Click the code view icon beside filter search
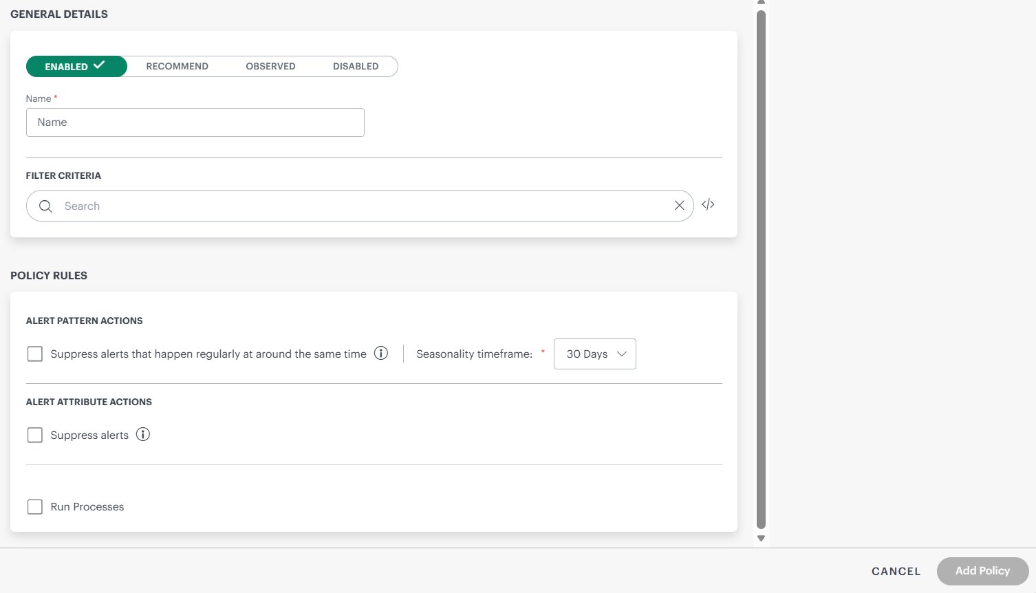The width and height of the screenshot is (1036, 593). point(708,205)
